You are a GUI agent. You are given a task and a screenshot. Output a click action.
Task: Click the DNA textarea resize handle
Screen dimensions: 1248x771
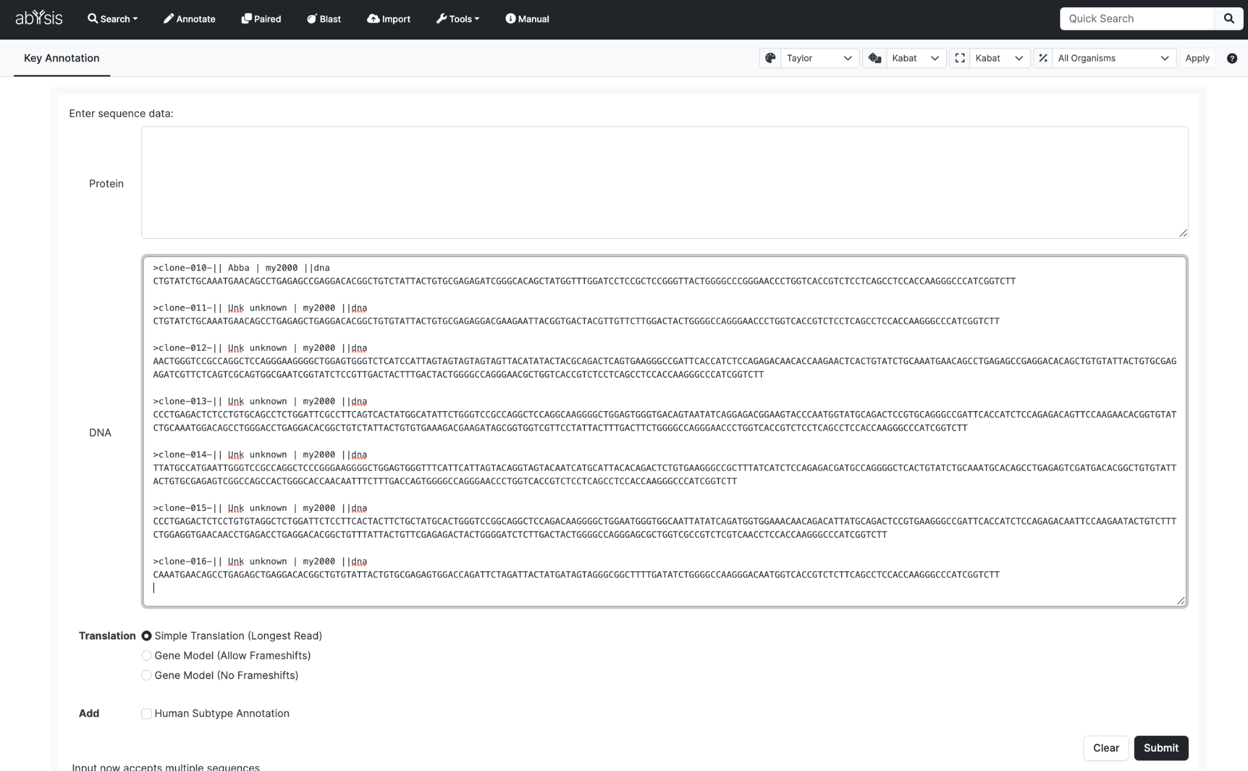coord(1180,600)
